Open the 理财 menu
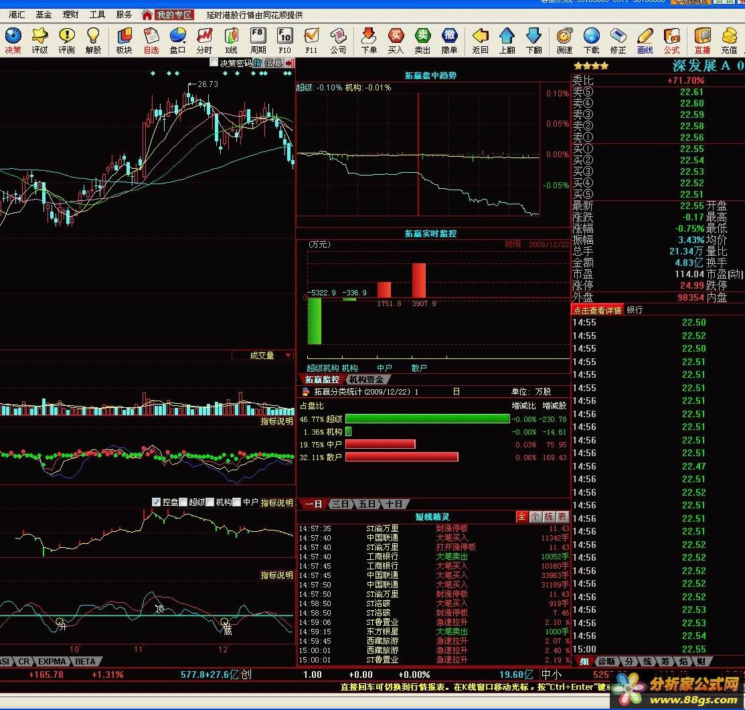The width and height of the screenshot is (745, 710). click(70, 15)
